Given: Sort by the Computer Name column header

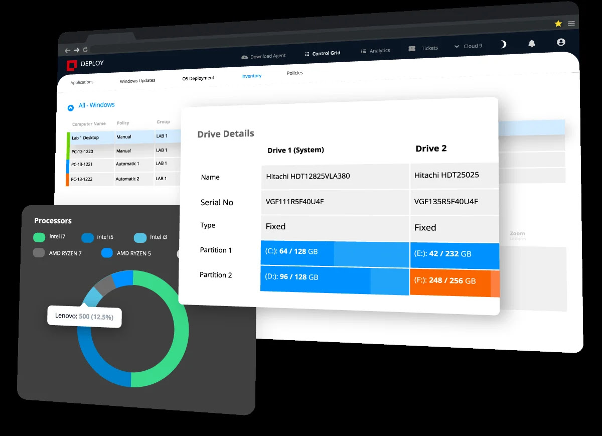Looking at the screenshot, I should pyautogui.click(x=89, y=124).
